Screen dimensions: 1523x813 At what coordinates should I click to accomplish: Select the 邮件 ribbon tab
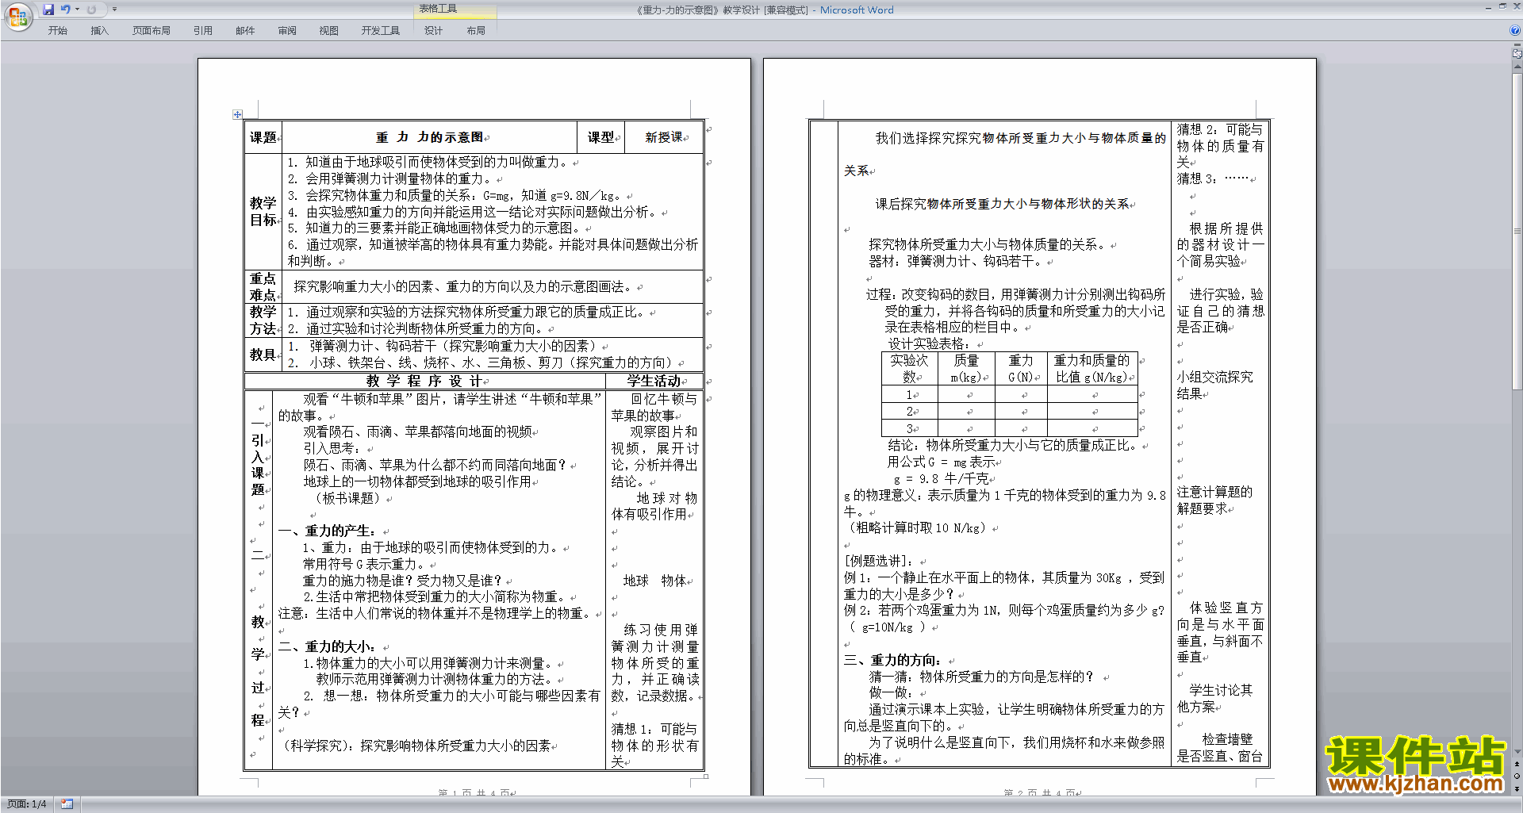tap(245, 30)
